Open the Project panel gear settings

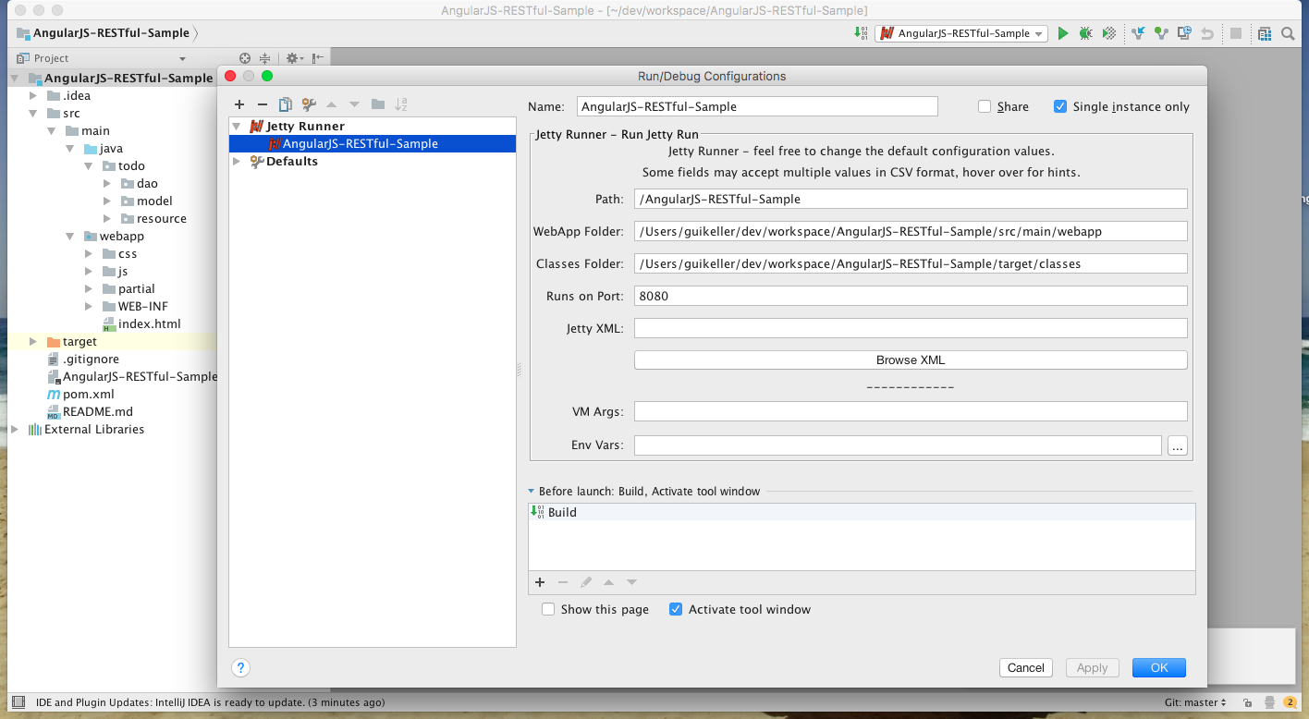[293, 58]
